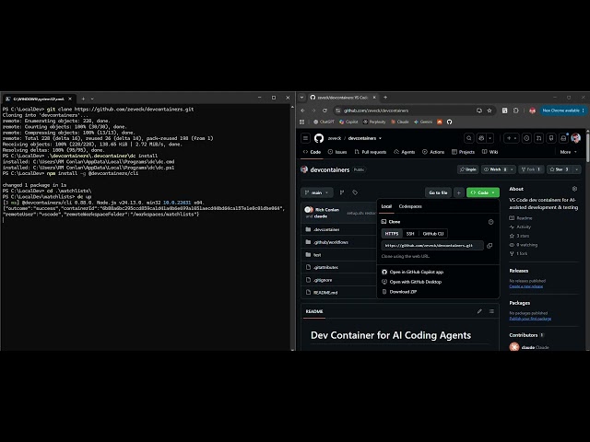
Task: Open the README outline list icon
Action: pos(491,311)
